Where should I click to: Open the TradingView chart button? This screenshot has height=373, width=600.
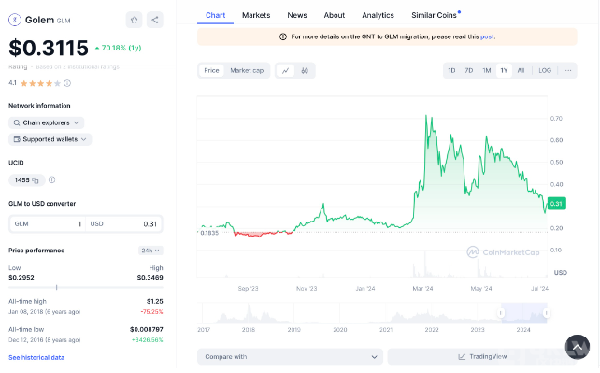click(x=482, y=357)
